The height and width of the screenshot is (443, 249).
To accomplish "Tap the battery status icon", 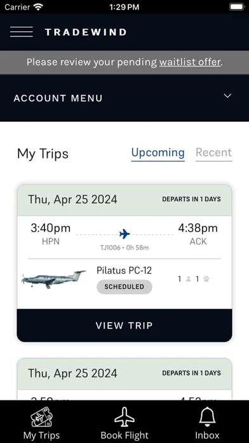I will click(236, 7).
